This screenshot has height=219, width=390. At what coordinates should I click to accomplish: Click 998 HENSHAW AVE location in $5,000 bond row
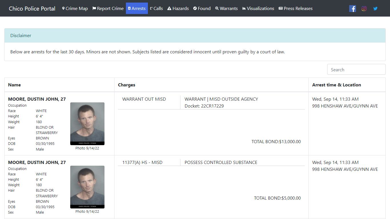[x=345, y=169]
